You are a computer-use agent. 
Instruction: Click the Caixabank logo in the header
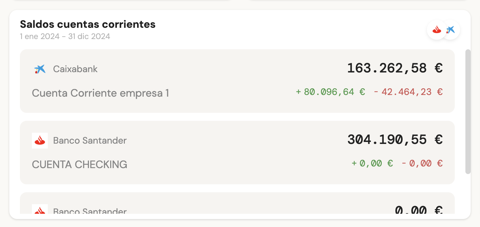click(451, 30)
